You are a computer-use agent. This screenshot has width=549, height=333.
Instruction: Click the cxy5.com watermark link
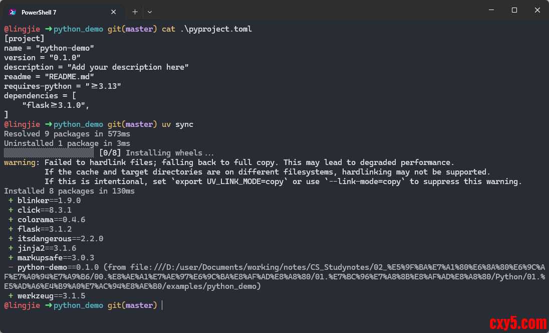(x=517, y=322)
